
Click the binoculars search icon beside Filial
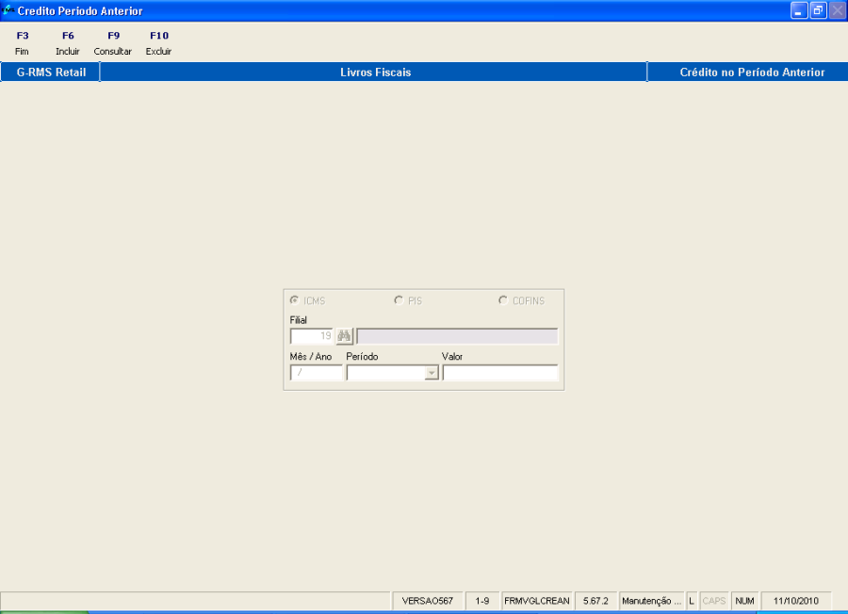point(344,336)
